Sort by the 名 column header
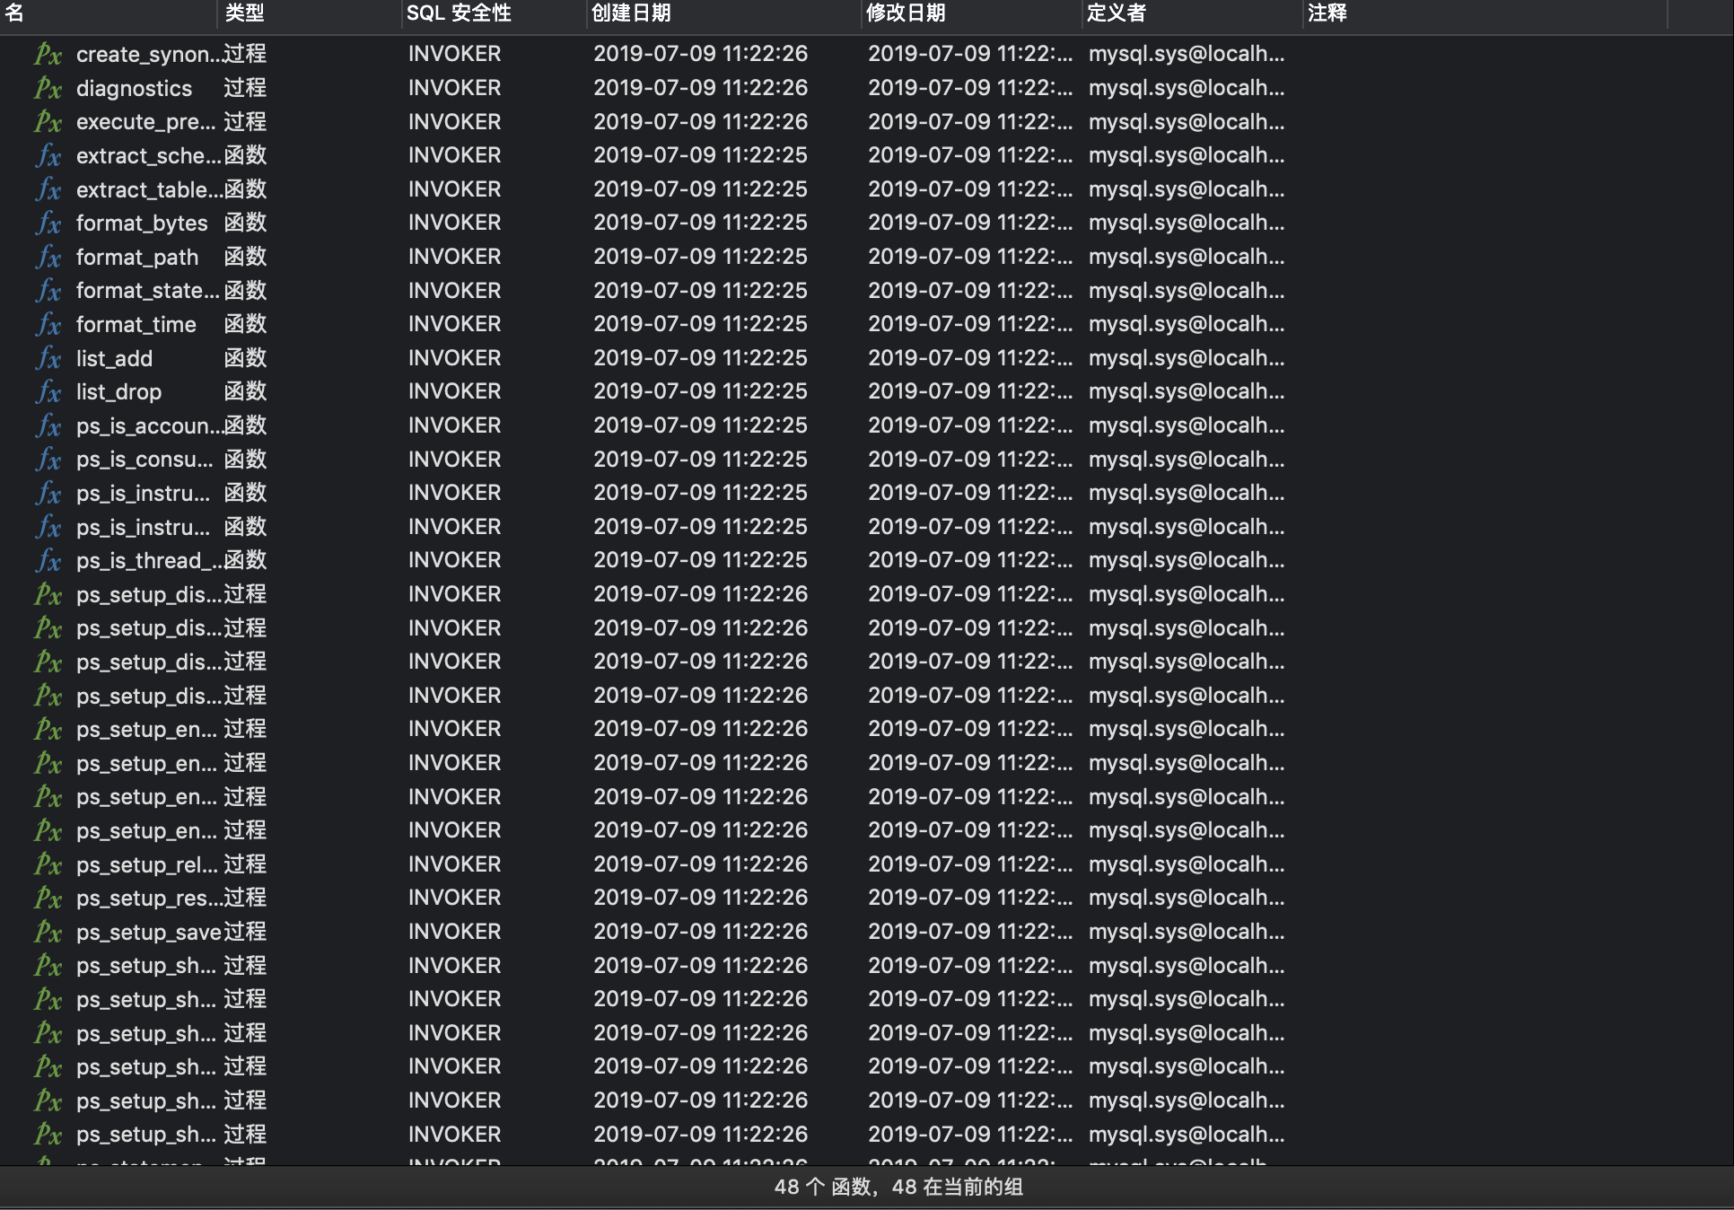Viewport: 1734px width, 1210px height. pyautogui.click(x=15, y=13)
